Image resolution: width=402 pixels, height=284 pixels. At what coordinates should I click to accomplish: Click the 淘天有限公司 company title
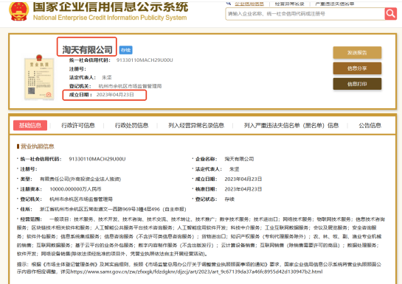coord(87,49)
